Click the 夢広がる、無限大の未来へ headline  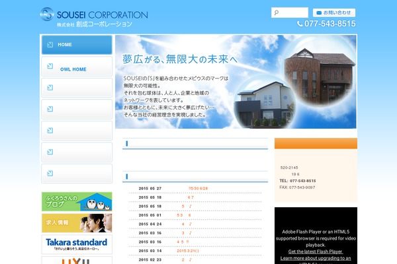click(180, 59)
